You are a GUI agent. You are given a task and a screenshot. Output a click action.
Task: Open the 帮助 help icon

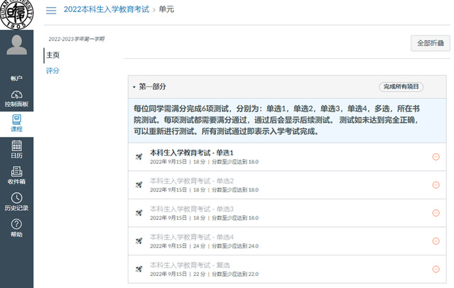click(16, 228)
